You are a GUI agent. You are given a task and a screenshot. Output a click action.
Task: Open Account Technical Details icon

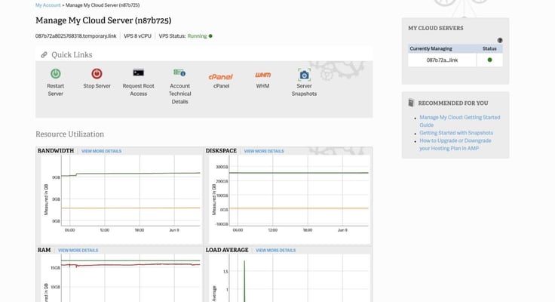tap(179, 72)
